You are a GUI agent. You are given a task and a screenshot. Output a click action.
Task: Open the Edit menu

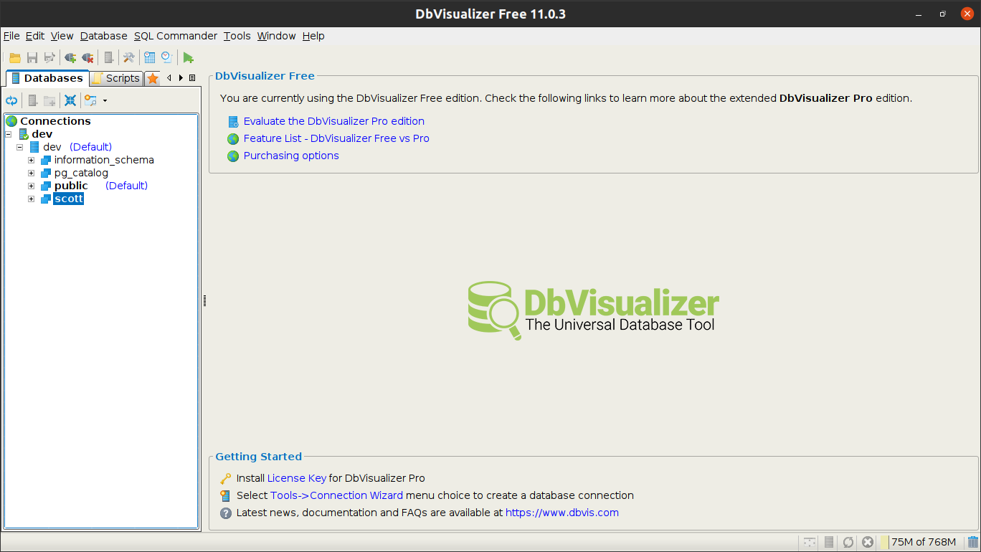[35, 36]
